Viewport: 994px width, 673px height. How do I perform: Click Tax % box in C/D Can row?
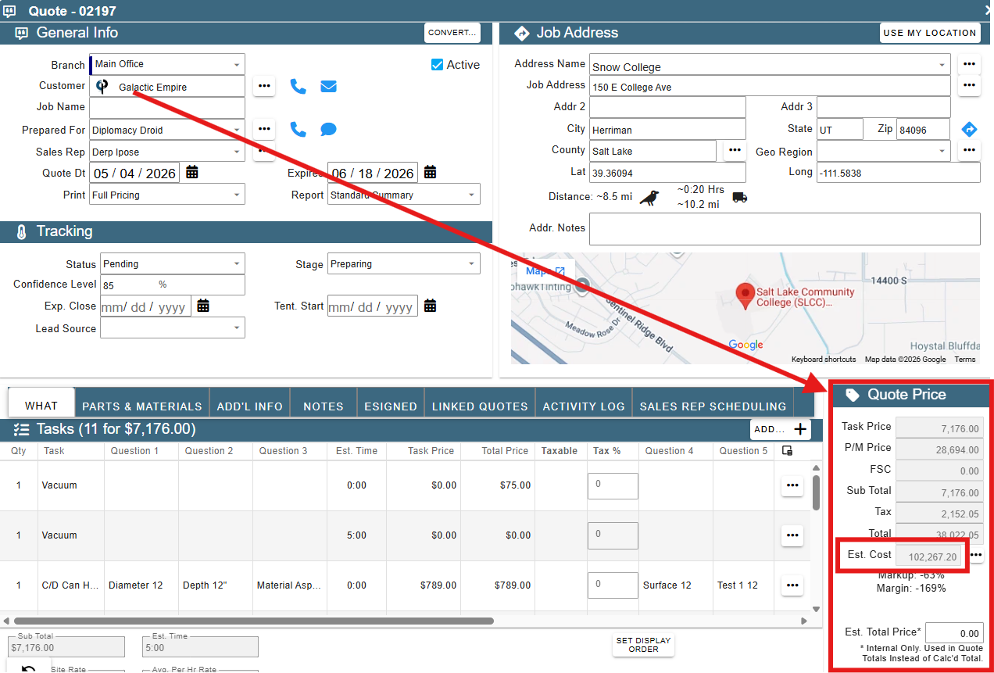(613, 585)
